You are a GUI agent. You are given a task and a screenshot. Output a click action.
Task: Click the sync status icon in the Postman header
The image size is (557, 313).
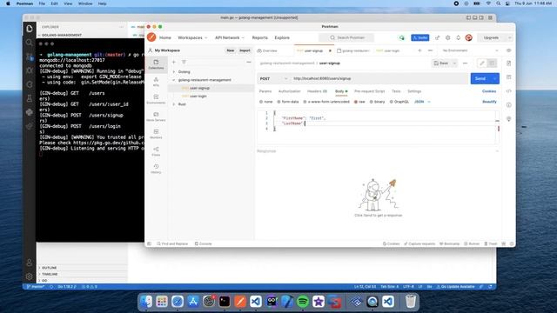pyautogui.click(x=402, y=37)
